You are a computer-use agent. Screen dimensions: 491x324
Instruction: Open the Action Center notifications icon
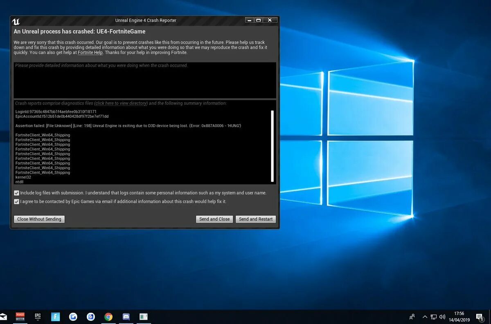pos(480,317)
